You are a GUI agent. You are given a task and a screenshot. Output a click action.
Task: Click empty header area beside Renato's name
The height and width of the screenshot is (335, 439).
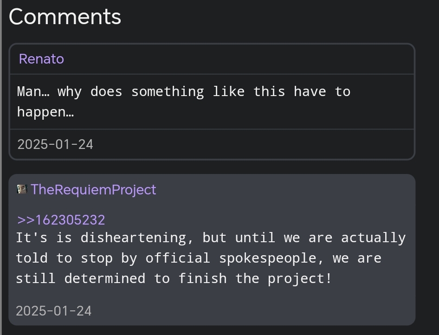coord(238,59)
